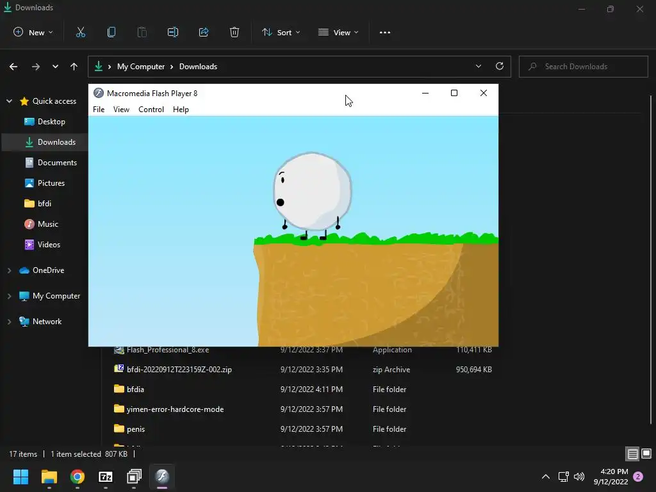Open 7-Zip from the taskbar
This screenshot has height=492, width=656.
tap(106, 477)
